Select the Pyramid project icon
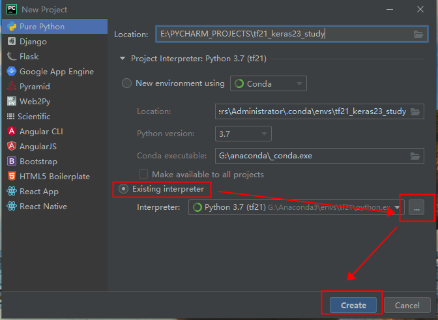The height and width of the screenshot is (320, 438). click(11, 87)
